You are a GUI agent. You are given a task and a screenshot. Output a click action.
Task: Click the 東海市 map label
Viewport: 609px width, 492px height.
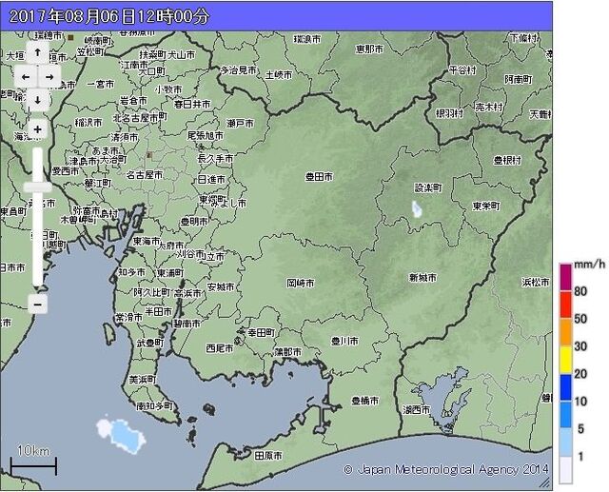(147, 241)
